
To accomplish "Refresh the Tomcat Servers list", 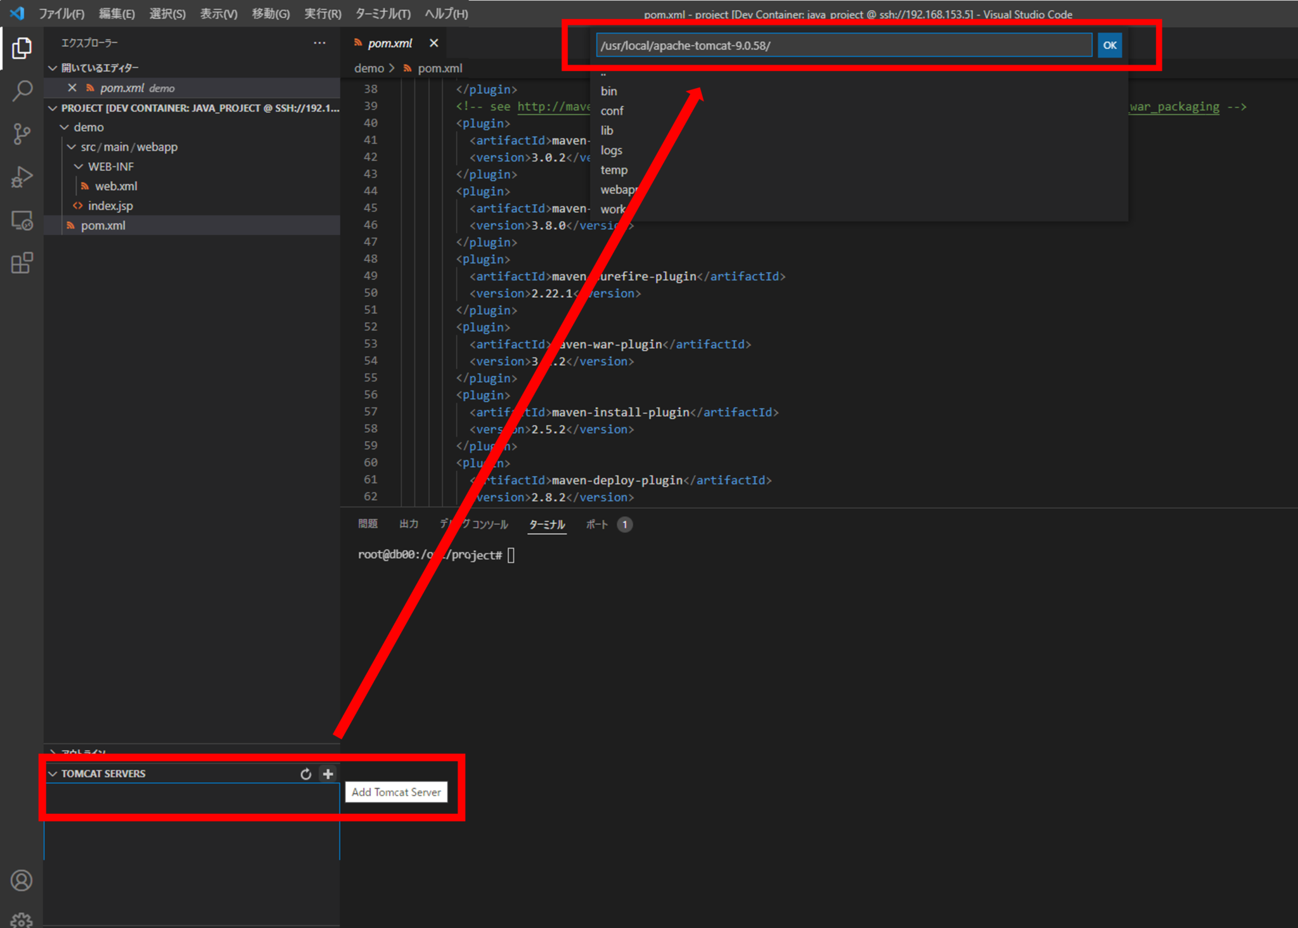I will click(x=306, y=774).
